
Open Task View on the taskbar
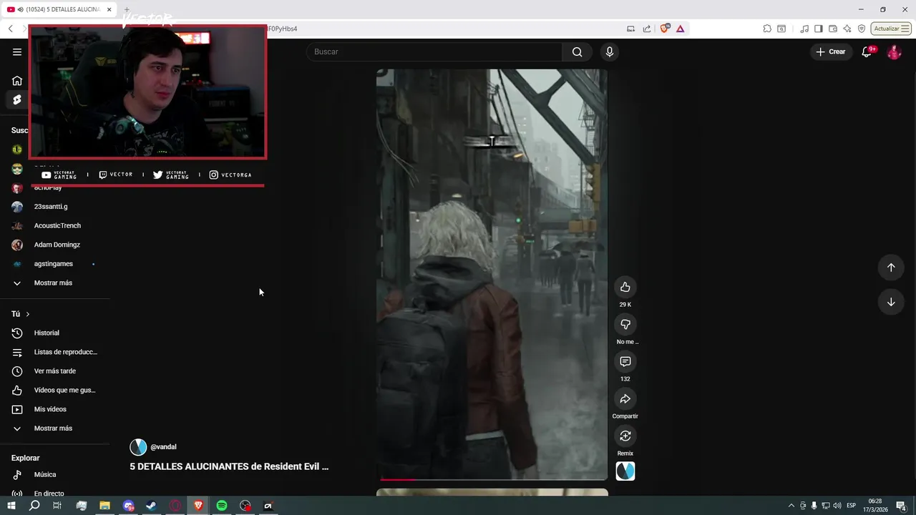tap(57, 506)
